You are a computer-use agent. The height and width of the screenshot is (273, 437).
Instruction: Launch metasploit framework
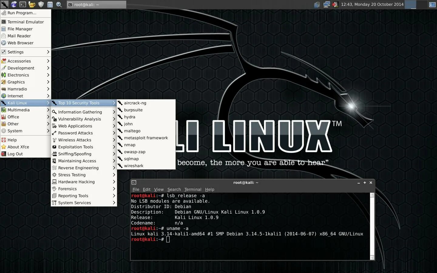pyautogui.click(x=146, y=138)
